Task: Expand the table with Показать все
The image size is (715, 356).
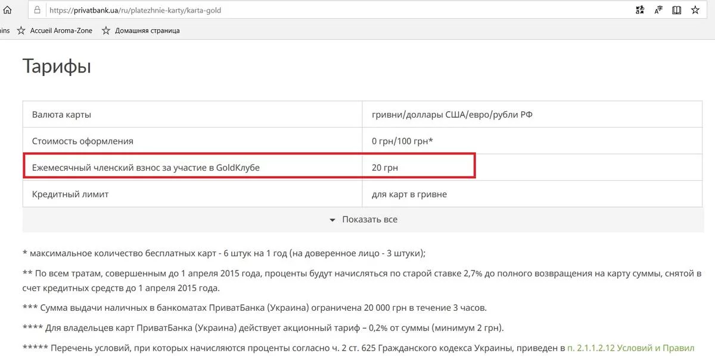Action: click(x=363, y=219)
